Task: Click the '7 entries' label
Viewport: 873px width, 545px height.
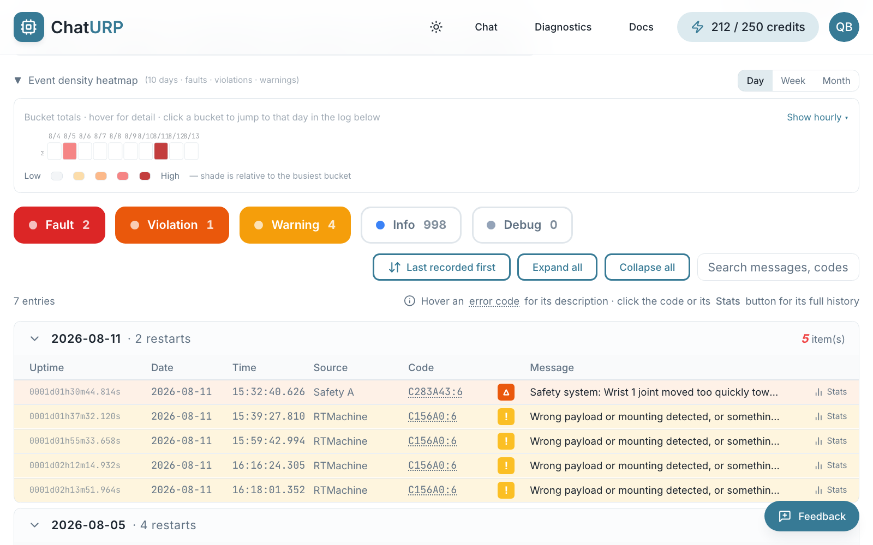Action: click(34, 301)
